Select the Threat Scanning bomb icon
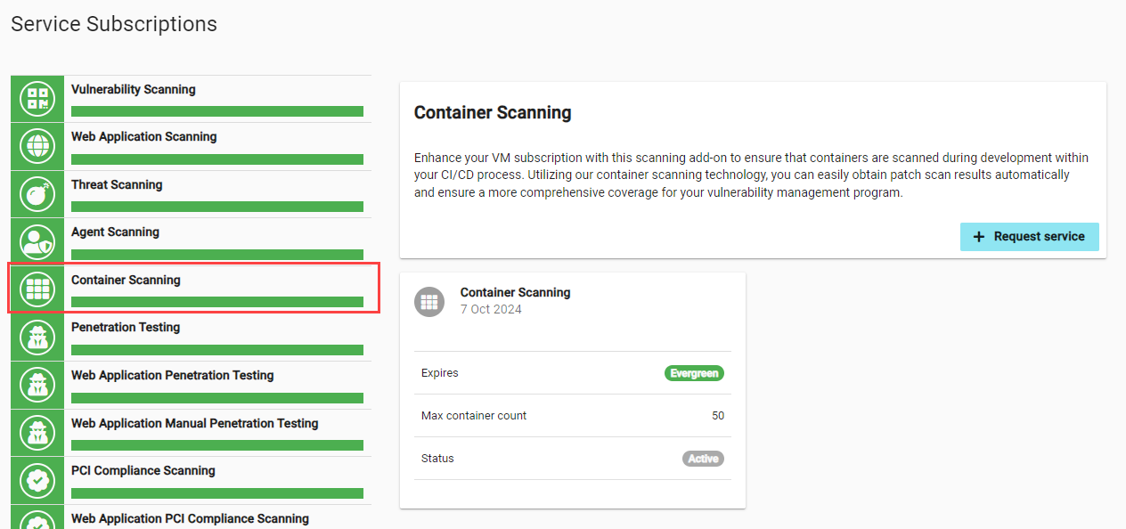Image resolution: width=1126 pixels, height=529 pixels. tap(37, 193)
